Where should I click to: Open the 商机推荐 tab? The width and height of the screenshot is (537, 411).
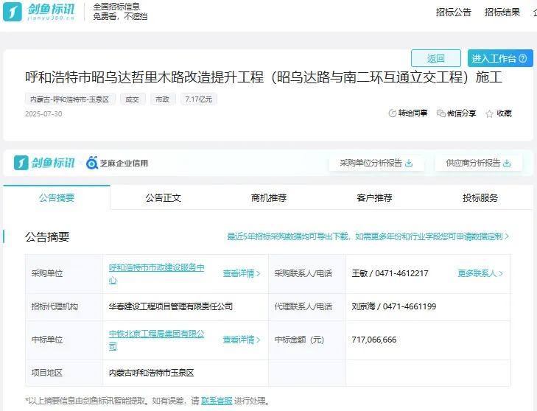coord(269,197)
